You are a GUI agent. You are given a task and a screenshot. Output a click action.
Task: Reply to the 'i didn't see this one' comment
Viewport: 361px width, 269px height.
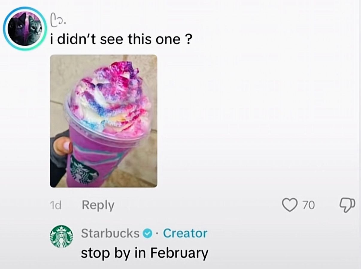98,205
